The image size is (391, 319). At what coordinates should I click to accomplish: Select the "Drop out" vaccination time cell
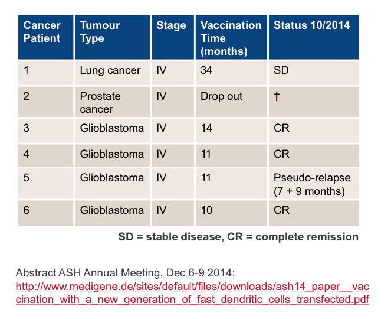[x=221, y=96]
